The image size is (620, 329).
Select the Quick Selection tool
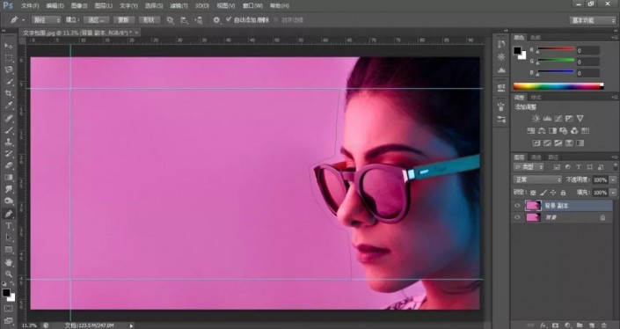(x=8, y=82)
